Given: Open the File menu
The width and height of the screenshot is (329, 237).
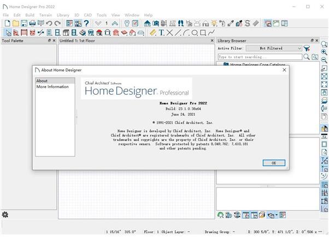Looking at the screenshot, I should (x=6, y=15).
